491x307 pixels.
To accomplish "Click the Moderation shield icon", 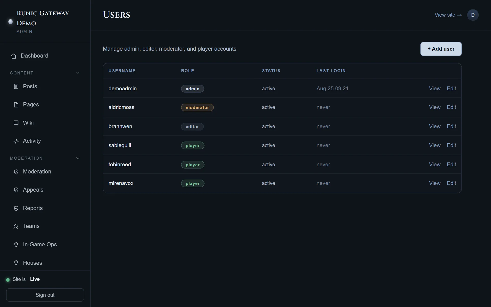I will (x=16, y=172).
